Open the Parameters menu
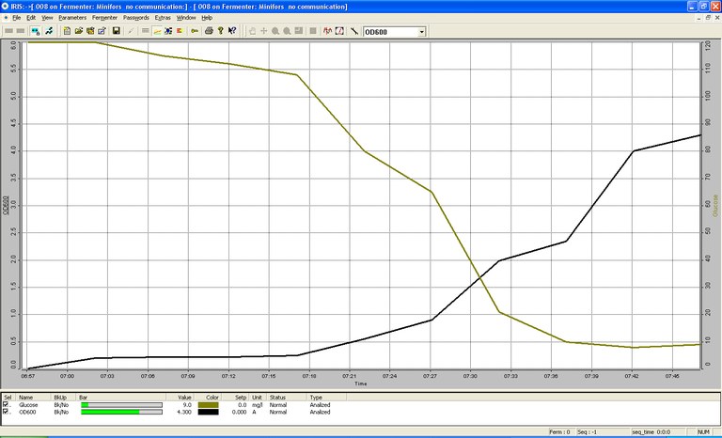 coord(71,18)
